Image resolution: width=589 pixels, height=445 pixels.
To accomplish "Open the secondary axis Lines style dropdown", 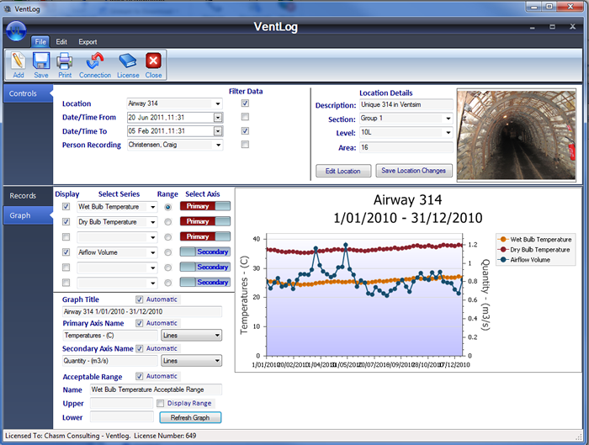I will [192, 361].
